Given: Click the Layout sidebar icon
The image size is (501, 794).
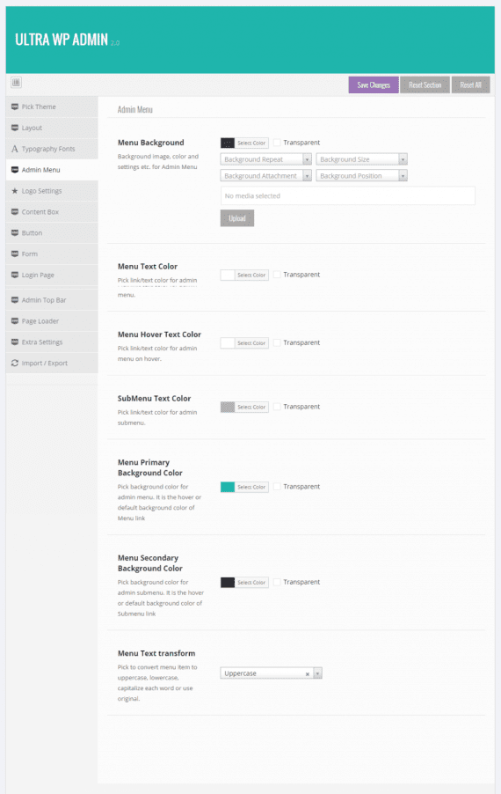Looking at the screenshot, I should click(x=15, y=128).
